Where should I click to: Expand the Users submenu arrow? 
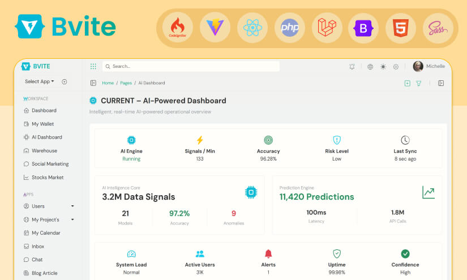click(x=72, y=206)
